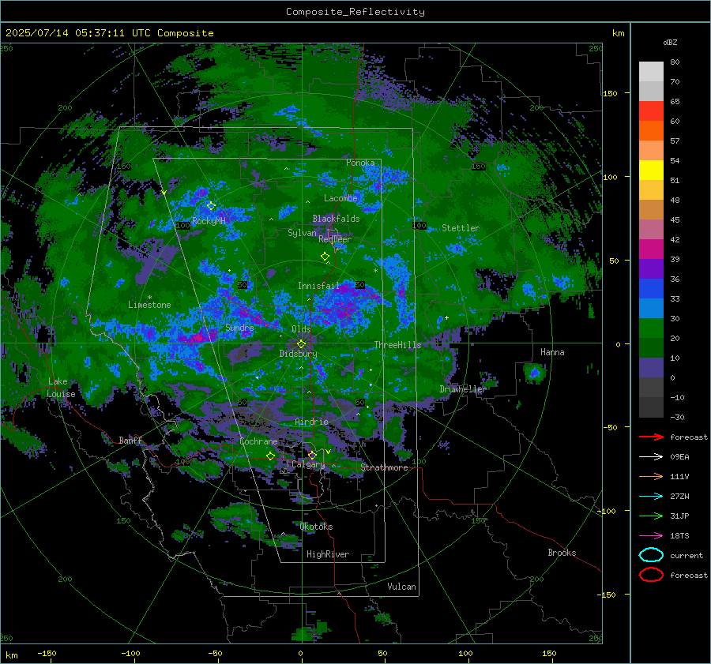Image resolution: width=711 pixels, height=664 pixels.
Task: Click the Hanna town label
Action: (552, 352)
